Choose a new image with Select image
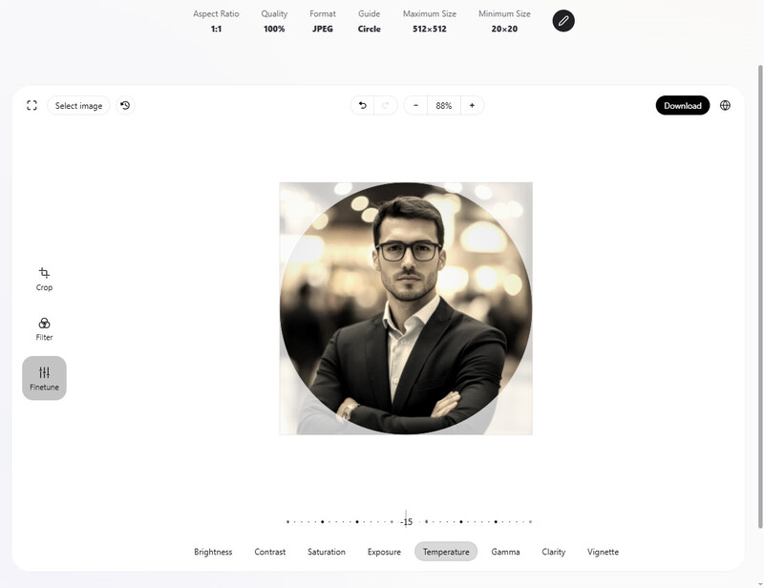764x588 pixels. pos(78,105)
